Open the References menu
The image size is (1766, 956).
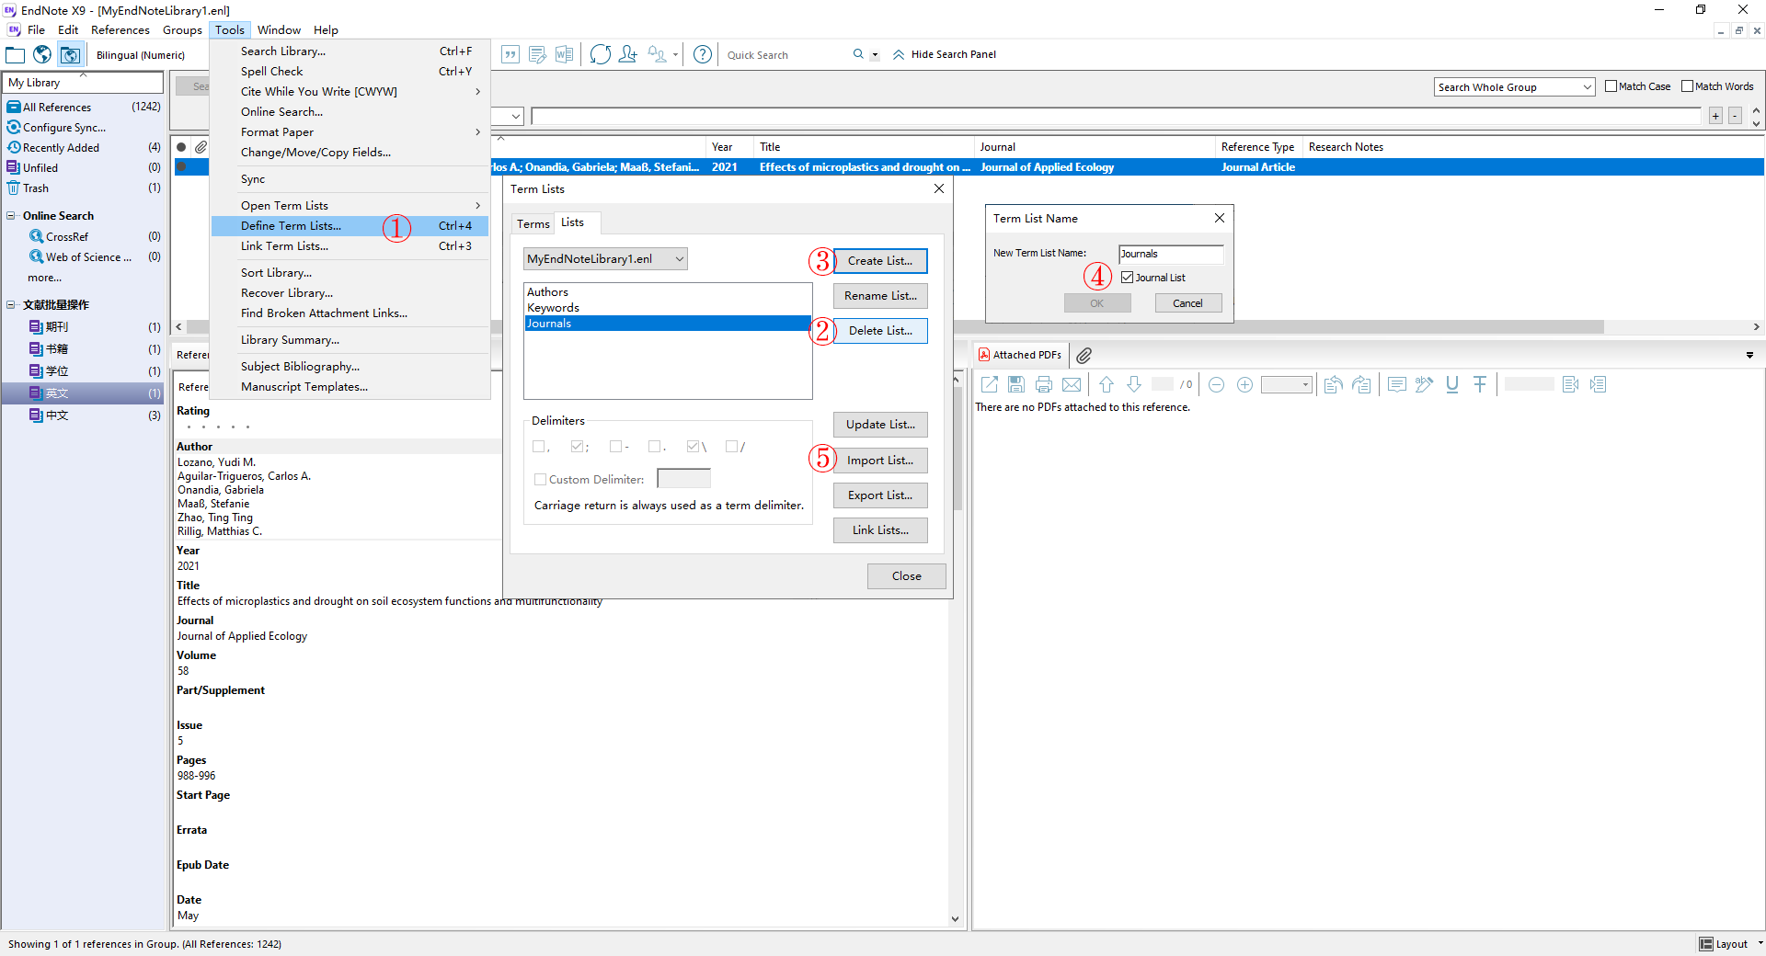(x=120, y=30)
